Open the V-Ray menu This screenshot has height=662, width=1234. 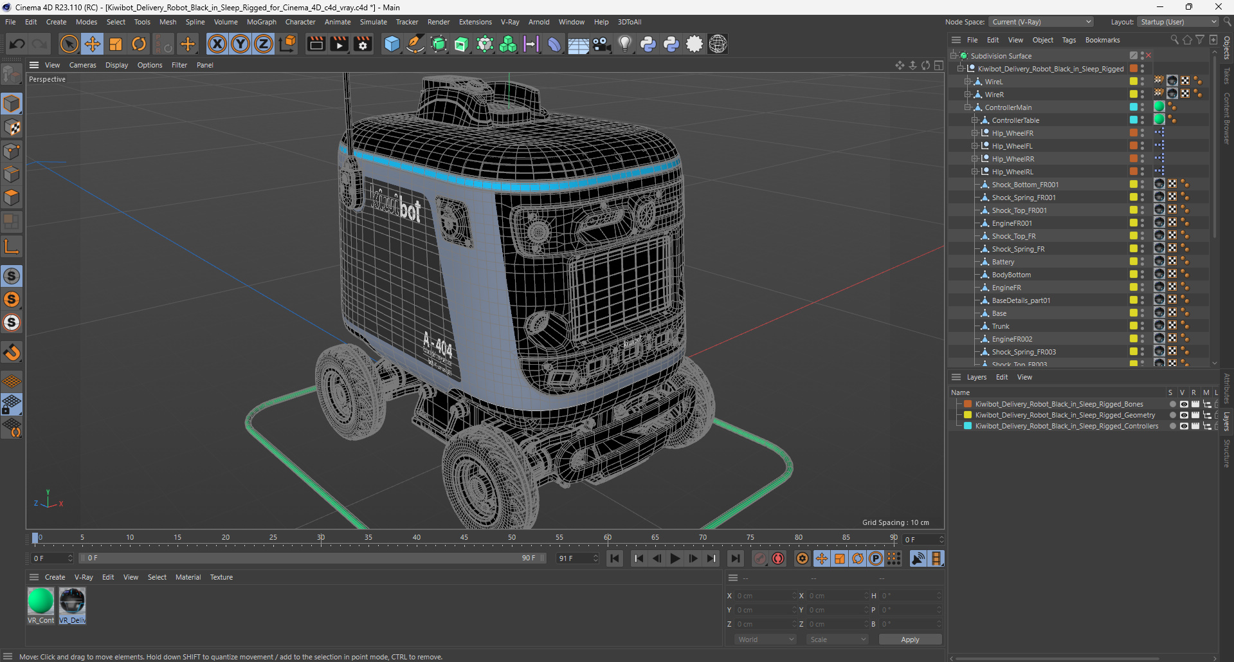[x=510, y=22]
